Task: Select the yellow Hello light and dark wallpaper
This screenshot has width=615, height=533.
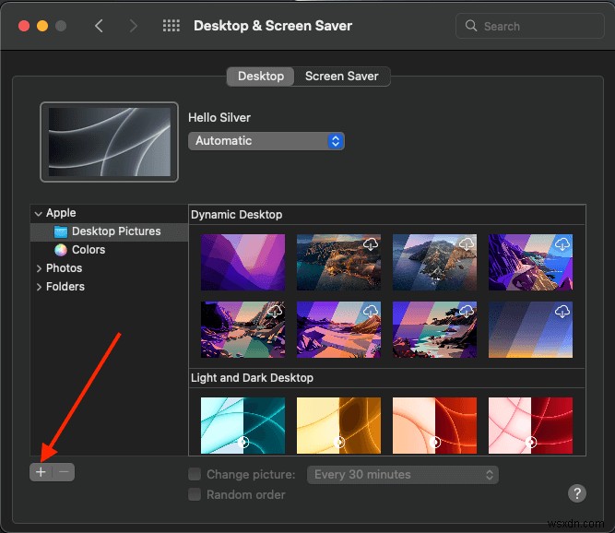Action: click(x=338, y=425)
